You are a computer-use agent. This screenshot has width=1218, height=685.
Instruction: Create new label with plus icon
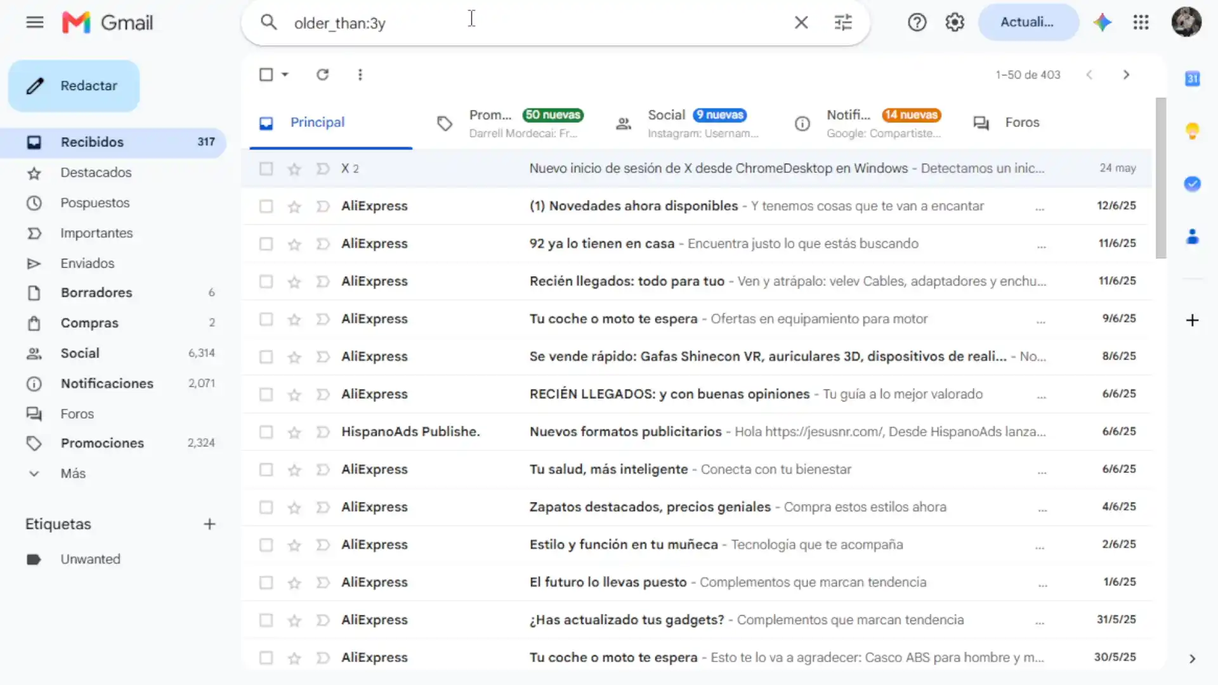[x=209, y=525]
